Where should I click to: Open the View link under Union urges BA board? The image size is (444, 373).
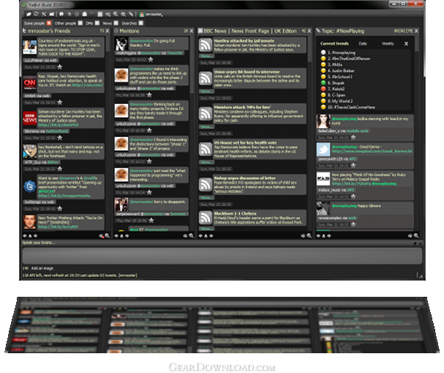pos(207,92)
